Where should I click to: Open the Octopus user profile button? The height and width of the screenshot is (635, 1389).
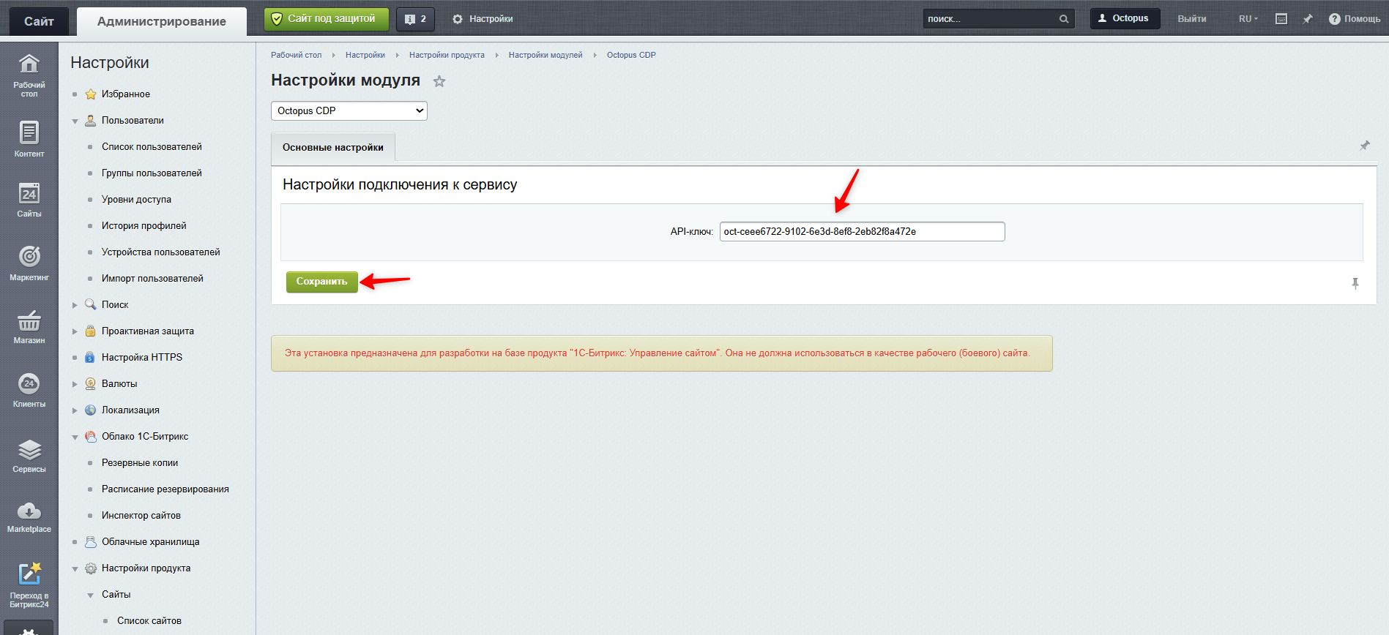pyautogui.click(x=1125, y=18)
